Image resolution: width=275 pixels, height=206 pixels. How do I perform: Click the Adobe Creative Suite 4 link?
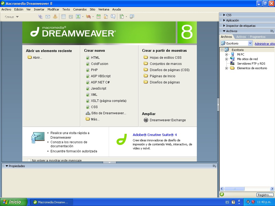click(155, 135)
